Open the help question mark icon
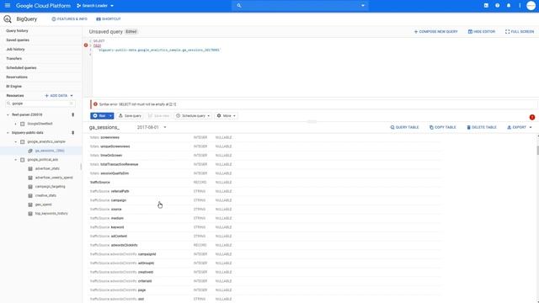The image size is (539, 303). pyautogui.click(x=498, y=6)
